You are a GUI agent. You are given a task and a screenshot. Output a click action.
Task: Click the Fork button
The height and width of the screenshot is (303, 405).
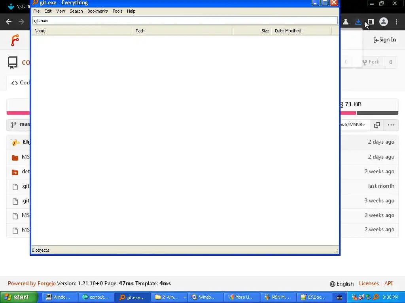pyautogui.click(x=370, y=62)
